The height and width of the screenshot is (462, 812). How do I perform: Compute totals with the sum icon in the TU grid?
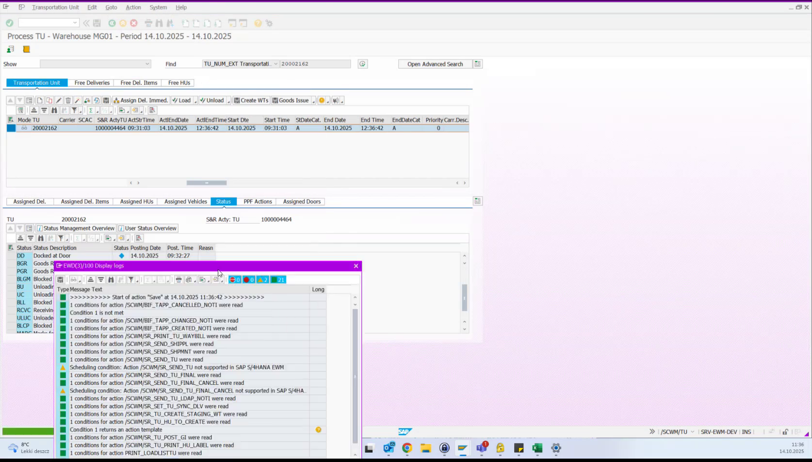click(90, 110)
